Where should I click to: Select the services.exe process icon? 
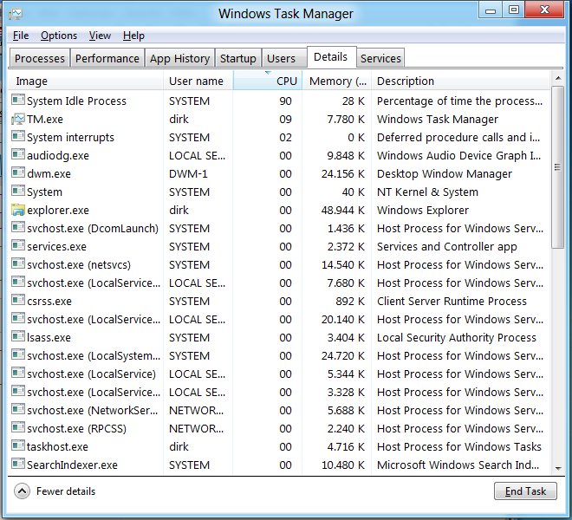pyautogui.click(x=18, y=245)
